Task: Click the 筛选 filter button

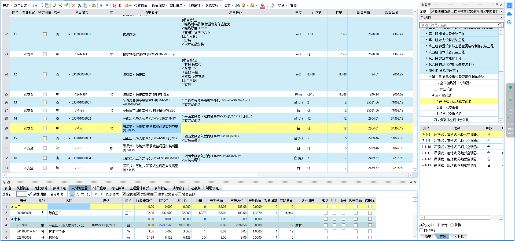Action: (x=282, y=5)
